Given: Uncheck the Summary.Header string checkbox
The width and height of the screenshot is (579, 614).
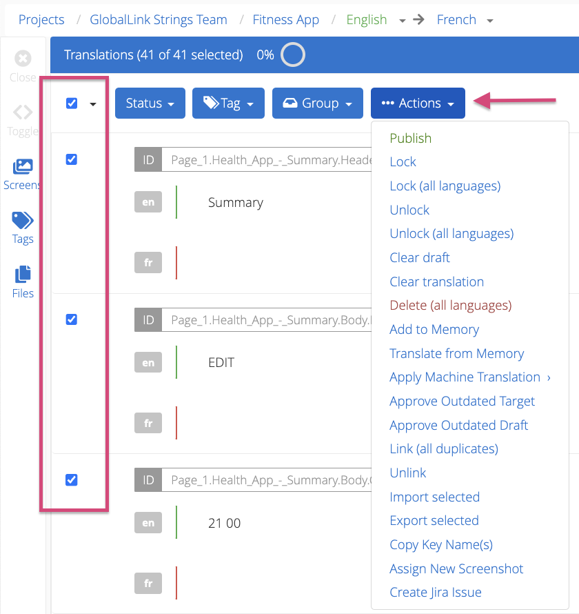Looking at the screenshot, I should pyautogui.click(x=72, y=159).
